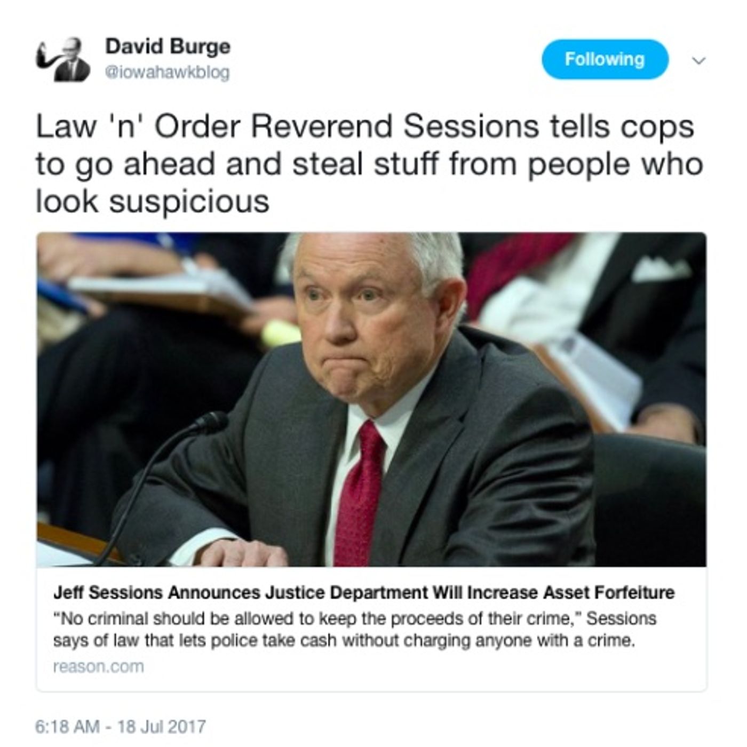Click the words "look suspicious" in tweet

(x=152, y=202)
